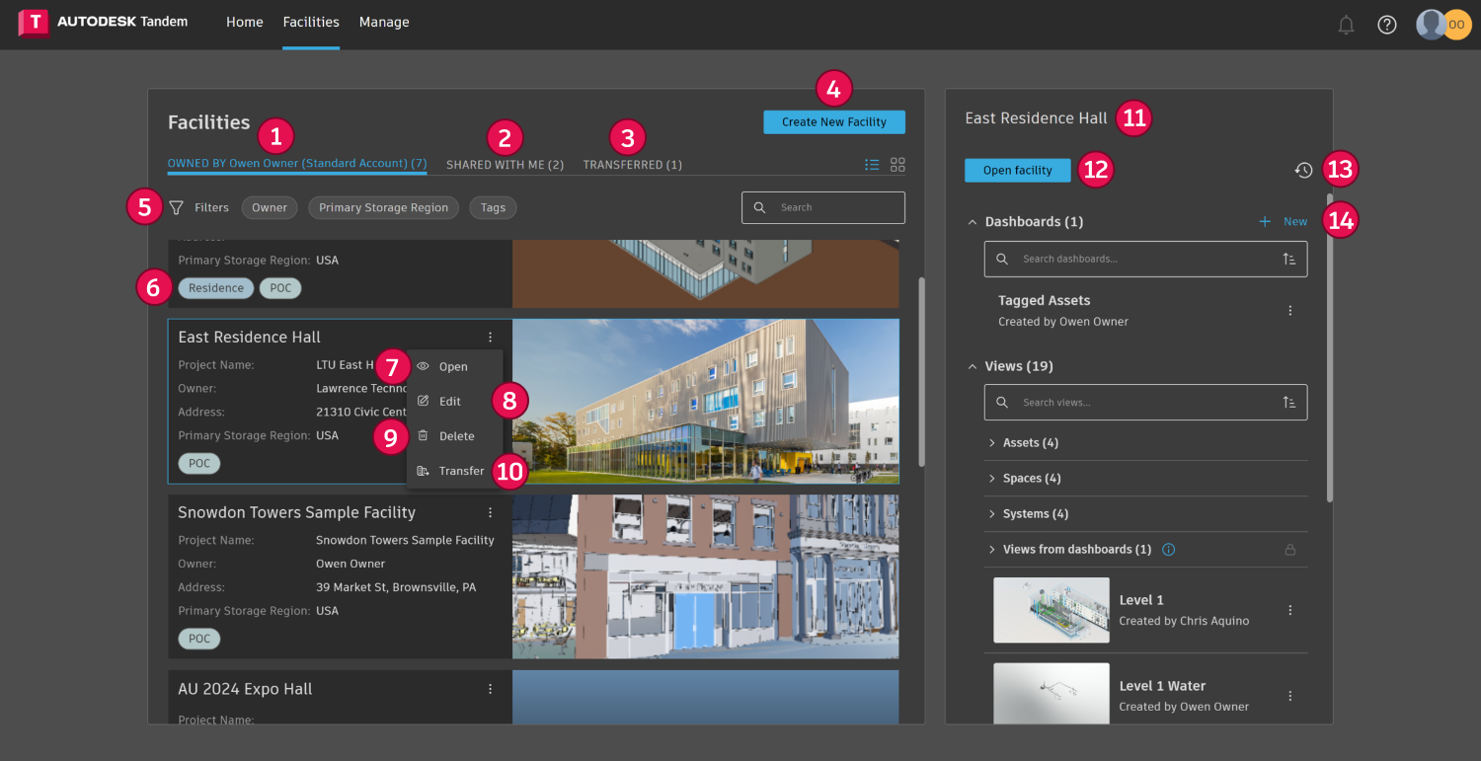This screenshot has width=1481, height=761.
Task: Click the Autodesk Tandem logo icon
Action: 34,23
